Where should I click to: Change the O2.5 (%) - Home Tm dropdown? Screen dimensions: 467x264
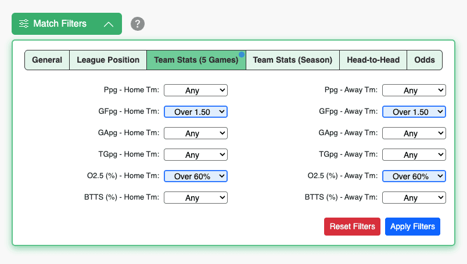[x=196, y=176]
